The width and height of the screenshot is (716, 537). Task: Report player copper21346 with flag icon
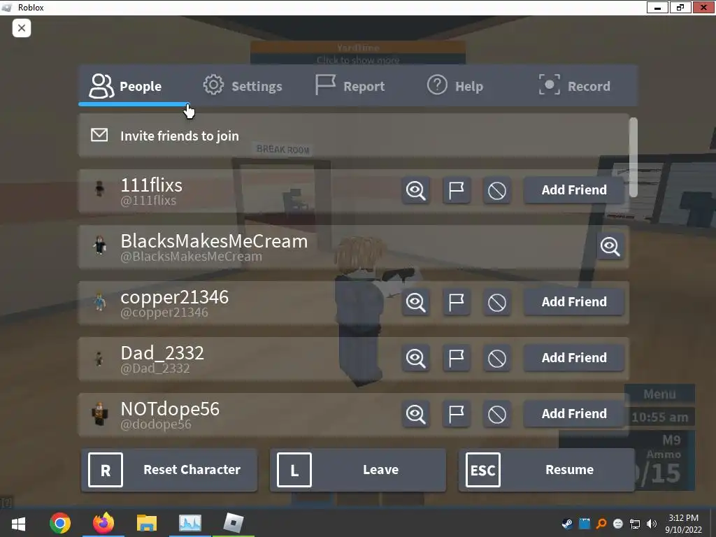click(456, 302)
